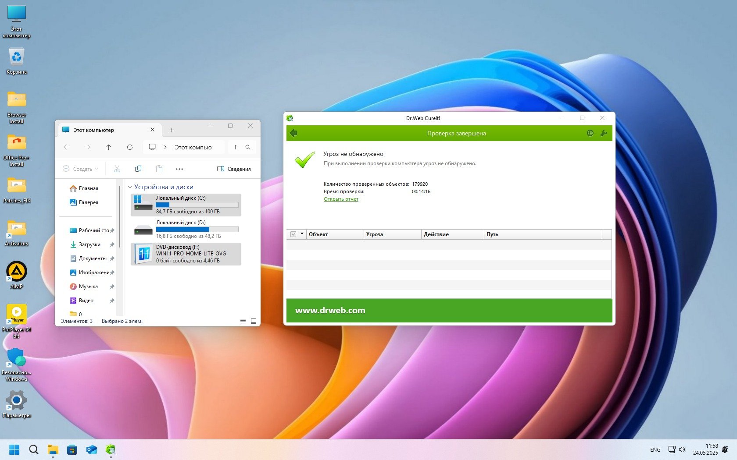
Task: Click the search icon in Explorer
Action: pos(248,147)
